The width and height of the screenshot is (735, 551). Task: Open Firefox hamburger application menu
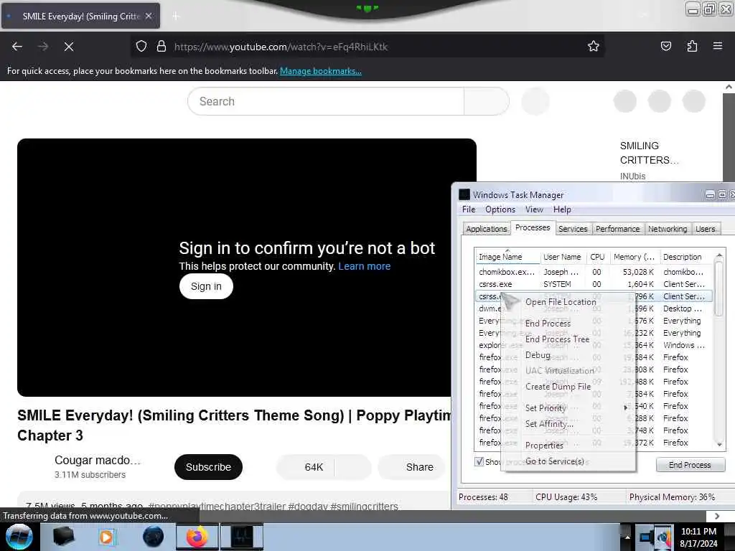tap(717, 46)
